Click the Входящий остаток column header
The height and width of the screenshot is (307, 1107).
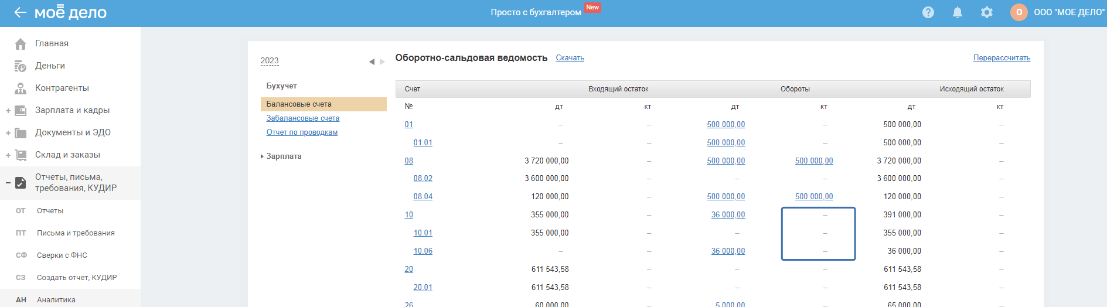pos(619,89)
